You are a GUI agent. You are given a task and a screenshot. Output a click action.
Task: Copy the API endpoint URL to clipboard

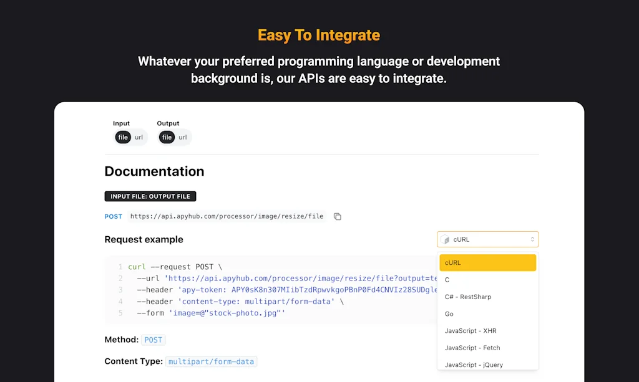click(337, 216)
